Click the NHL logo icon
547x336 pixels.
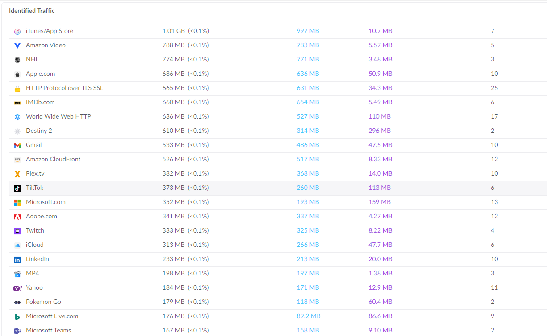17,60
